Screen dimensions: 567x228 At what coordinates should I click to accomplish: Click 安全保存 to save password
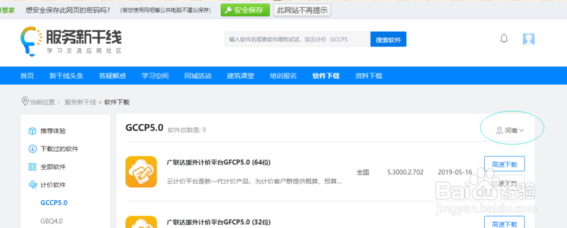[245, 10]
